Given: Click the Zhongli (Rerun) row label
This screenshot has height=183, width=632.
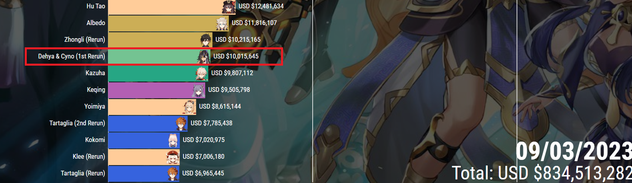Looking at the screenshot, I should (x=85, y=40).
